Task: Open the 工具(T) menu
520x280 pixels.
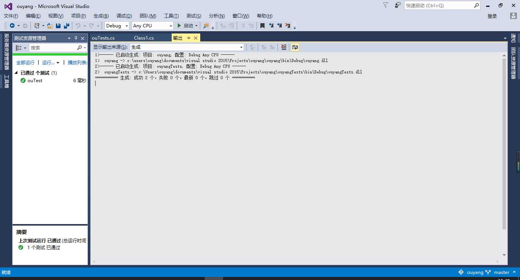Action: tap(171, 16)
